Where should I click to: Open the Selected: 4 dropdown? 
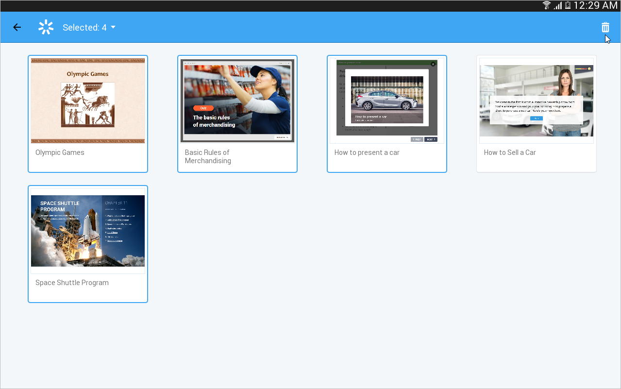pyautogui.click(x=84, y=28)
